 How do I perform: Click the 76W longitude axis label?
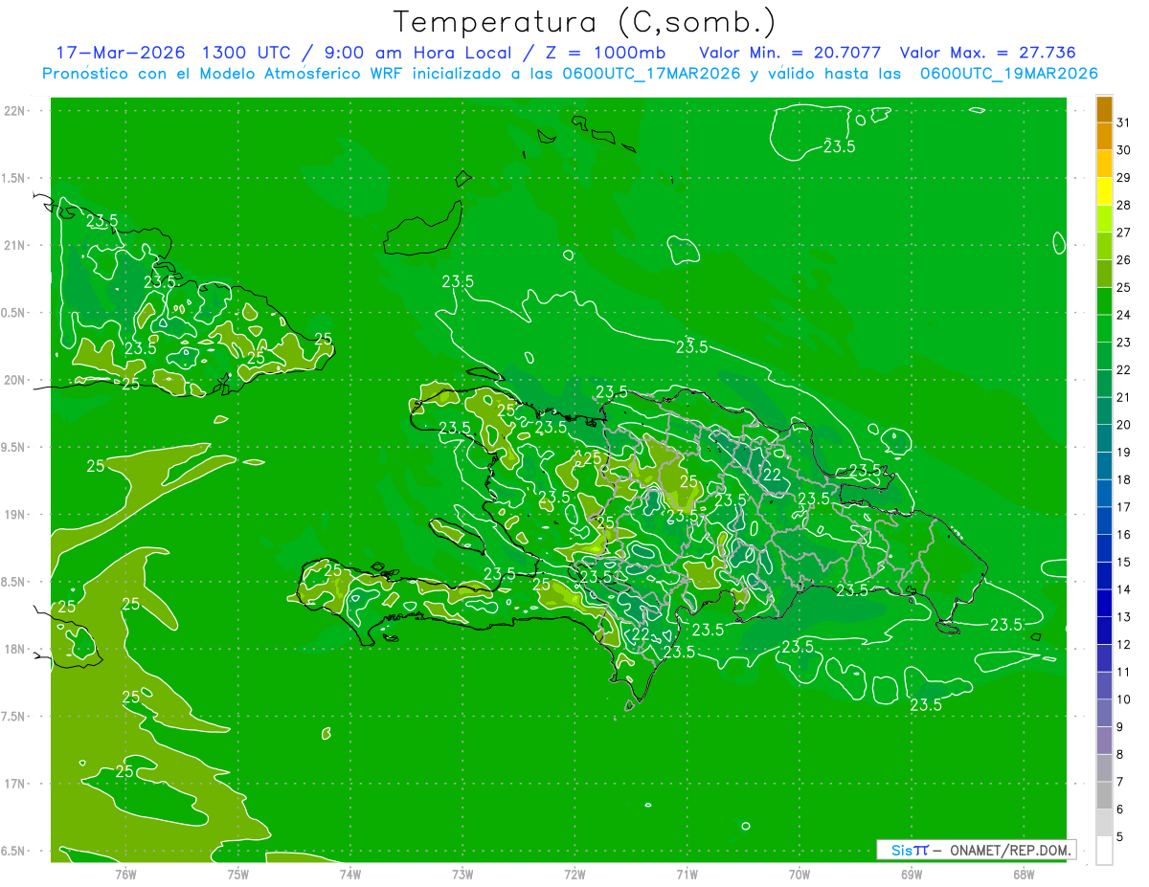click(x=125, y=874)
